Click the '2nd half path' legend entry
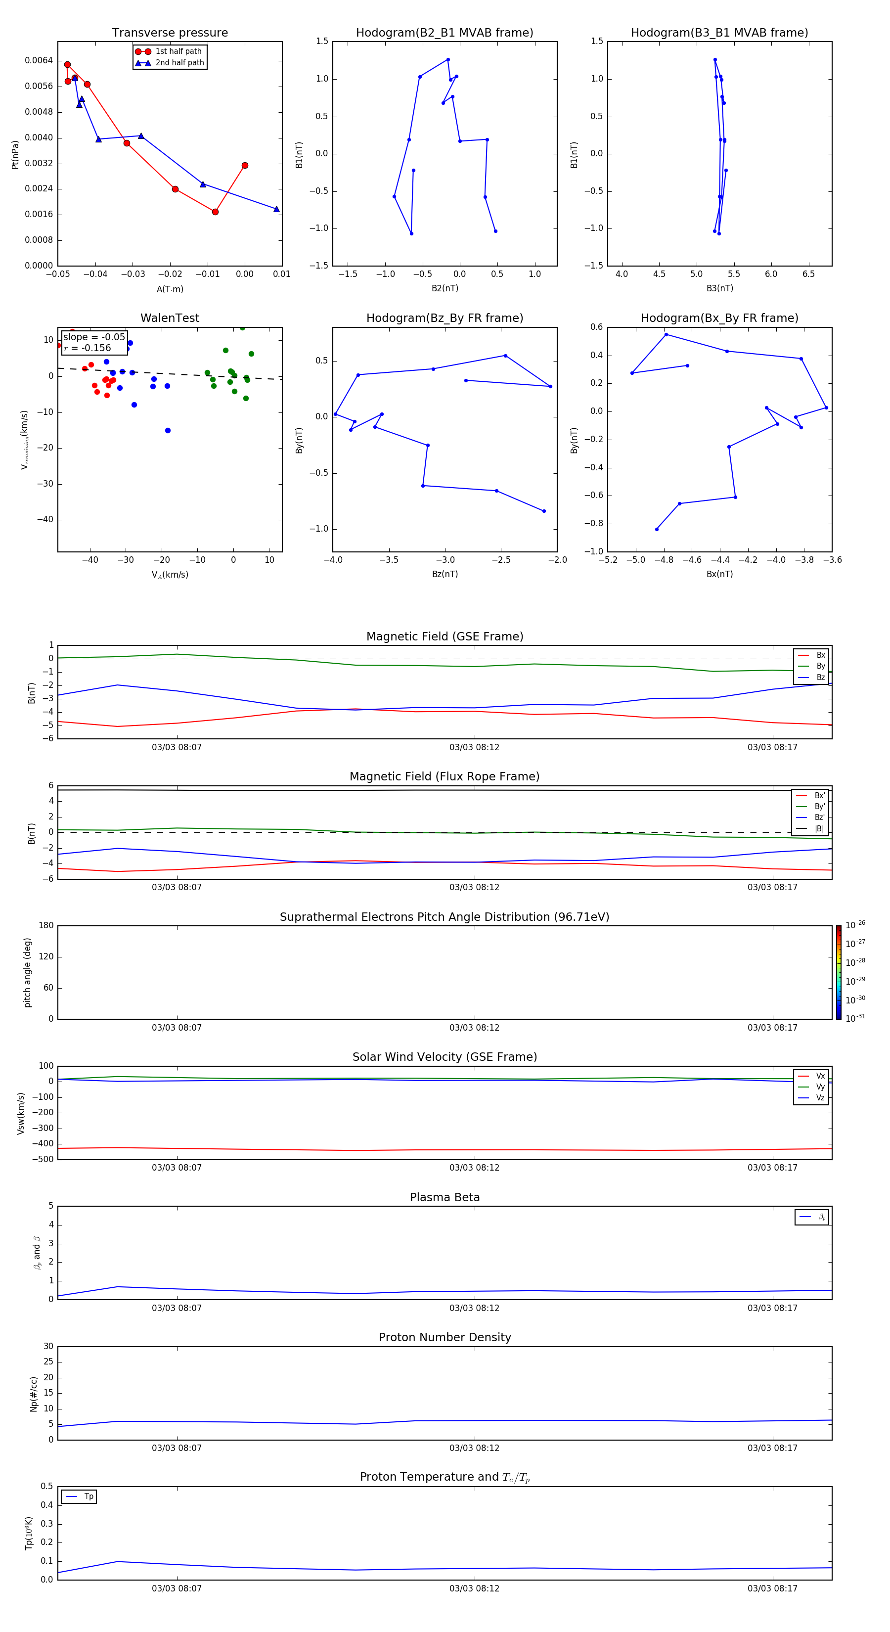 (169, 63)
